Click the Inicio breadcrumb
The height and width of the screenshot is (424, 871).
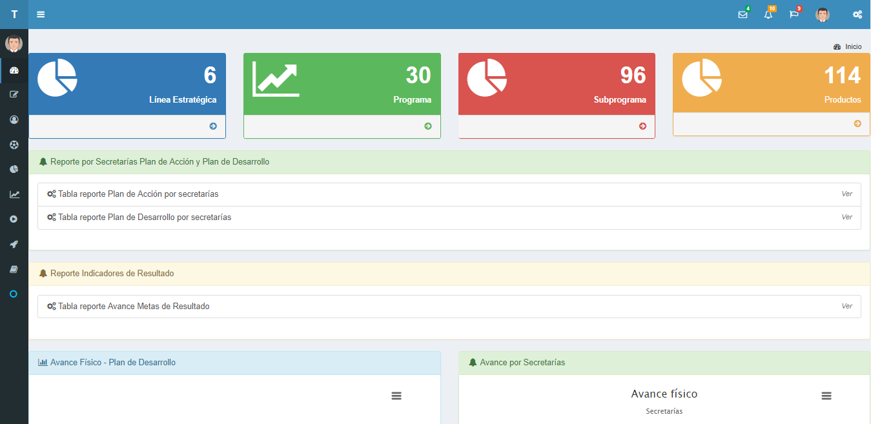click(852, 47)
